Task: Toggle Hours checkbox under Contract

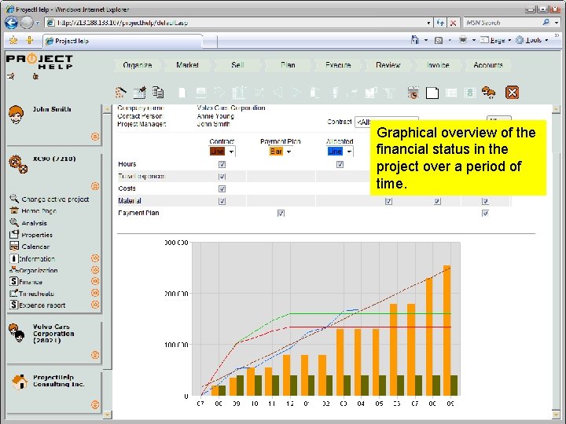Action: pos(222,164)
